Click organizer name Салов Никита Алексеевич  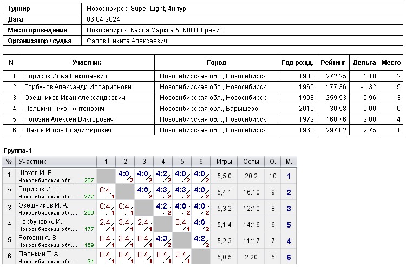pyautogui.click(x=127, y=41)
